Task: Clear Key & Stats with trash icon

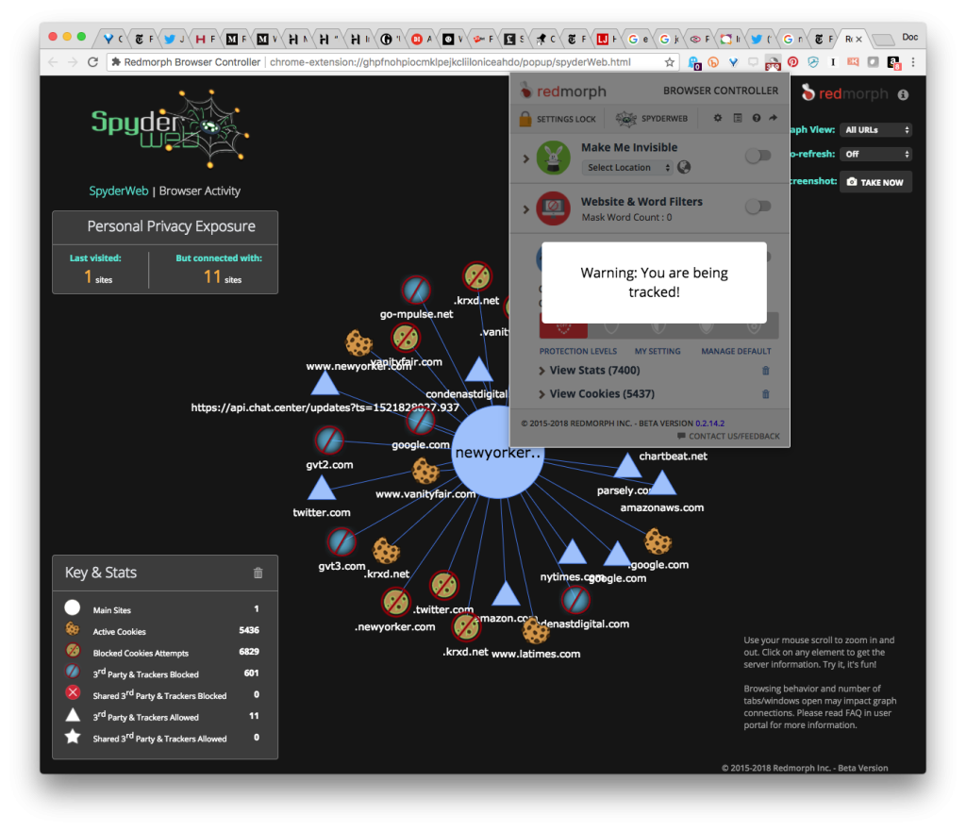Action: pyautogui.click(x=258, y=573)
